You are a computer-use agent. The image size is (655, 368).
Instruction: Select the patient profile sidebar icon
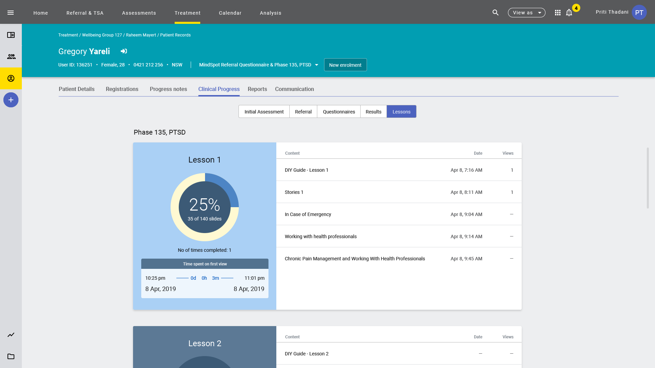coord(11,78)
